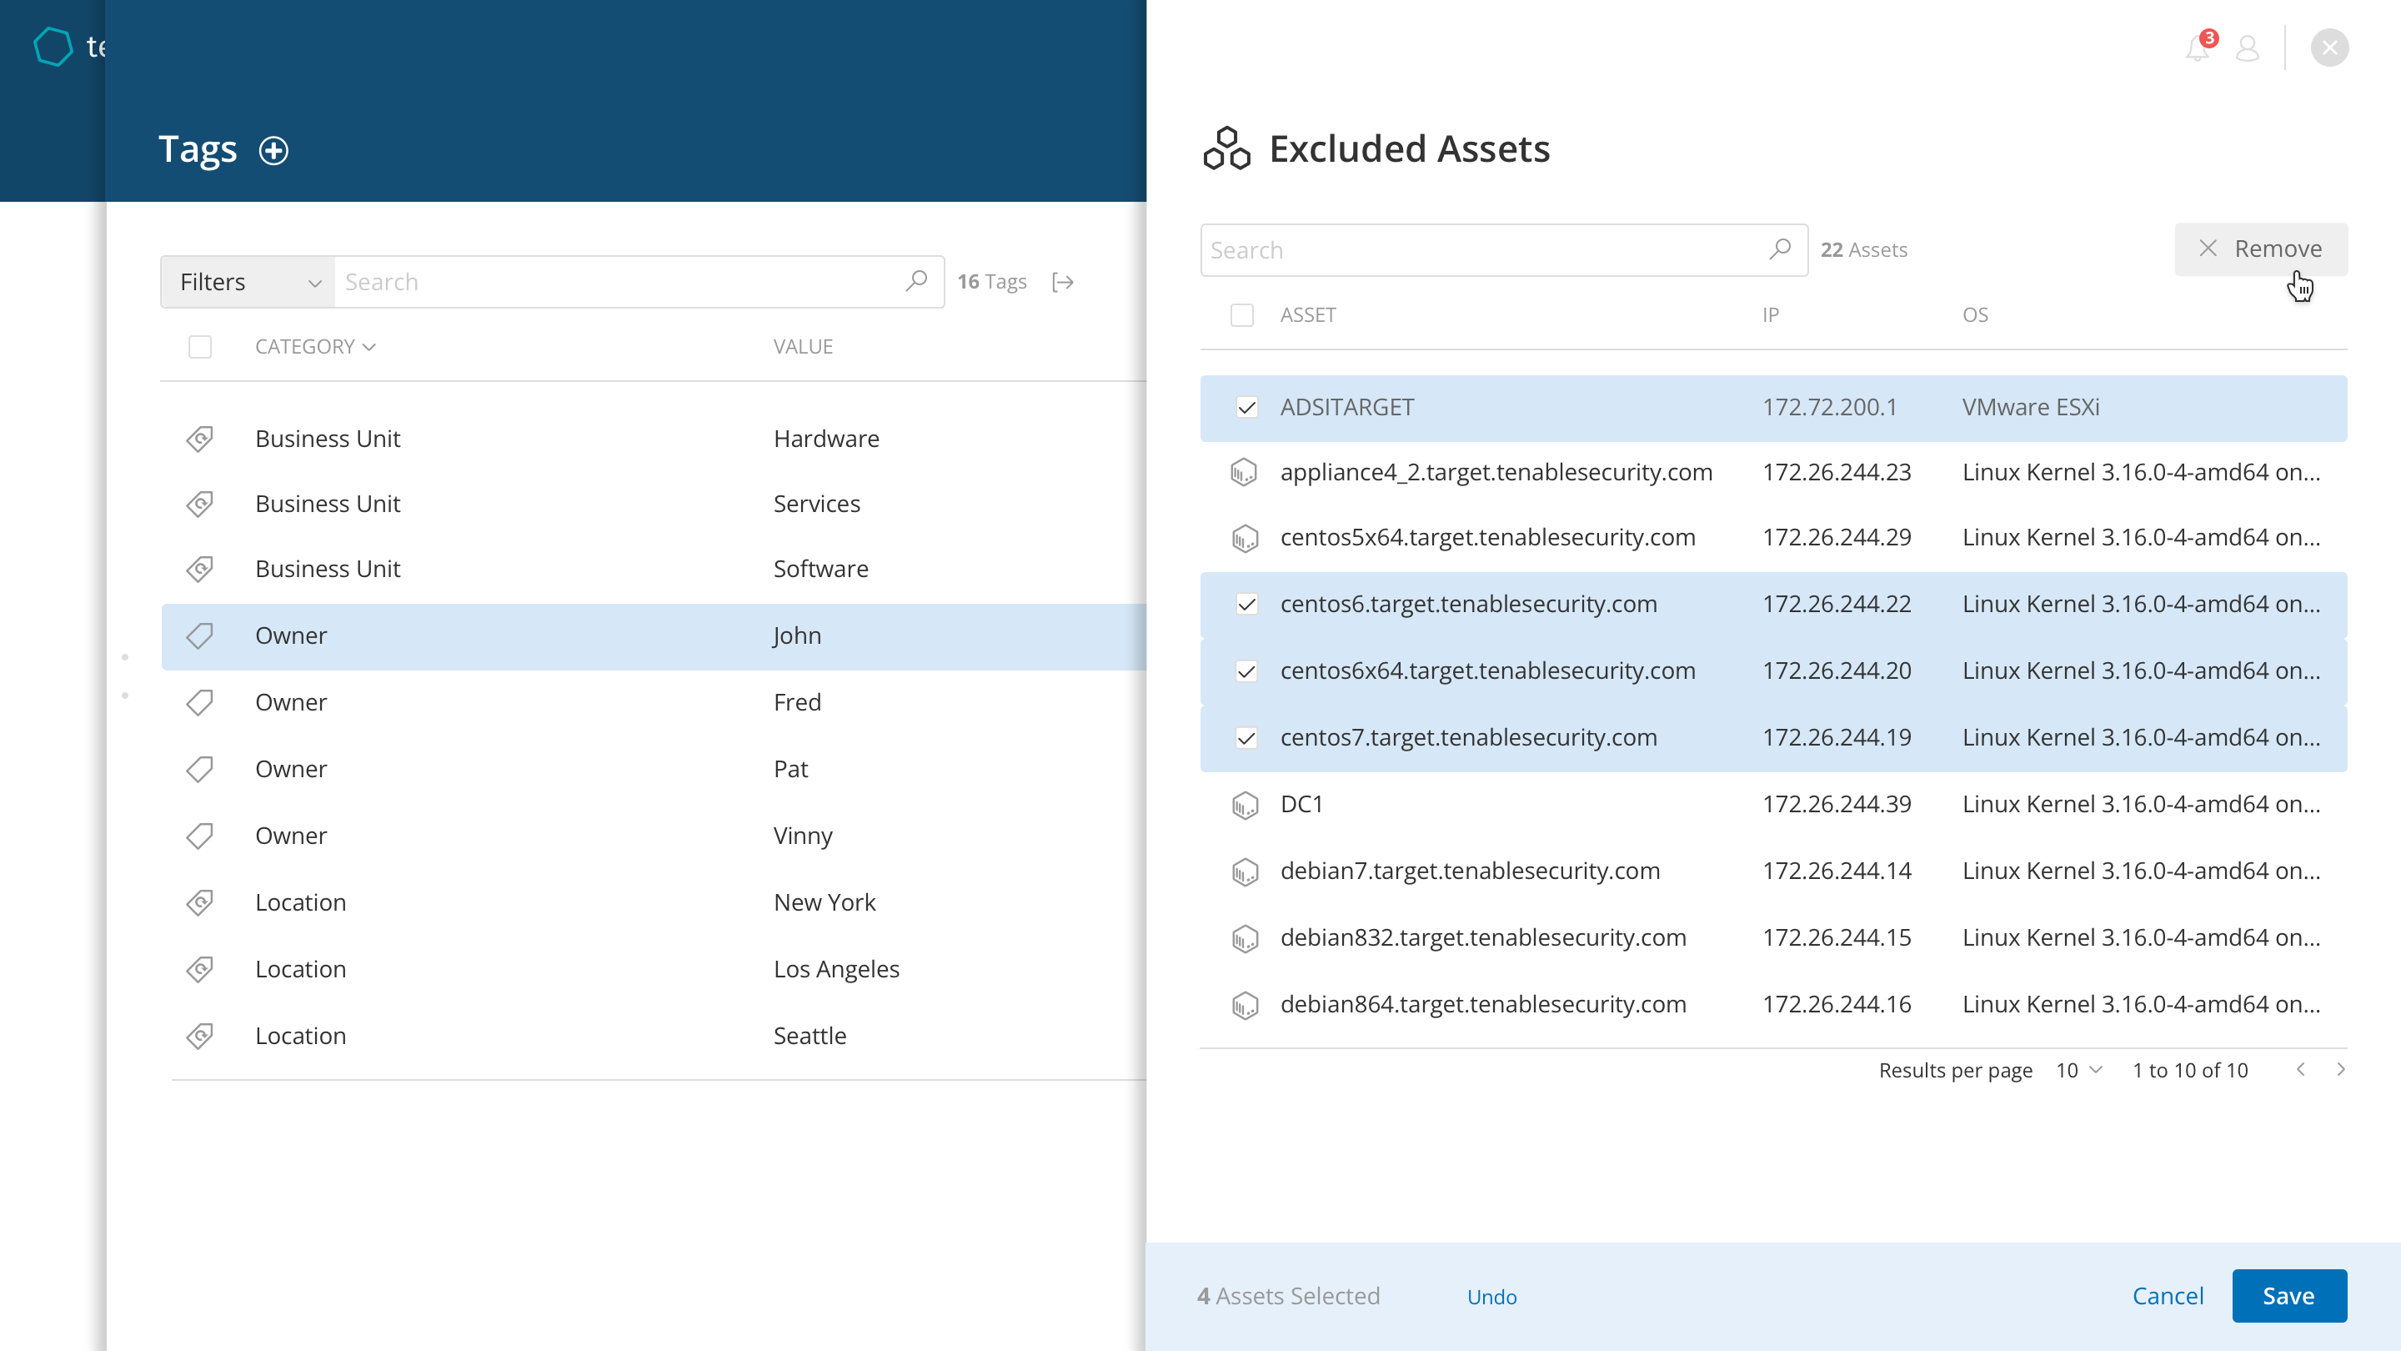The height and width of the screenshot is (1351, 2401).
Task: Click the Excluded Assets search field
Action: tap(1482, 250)
